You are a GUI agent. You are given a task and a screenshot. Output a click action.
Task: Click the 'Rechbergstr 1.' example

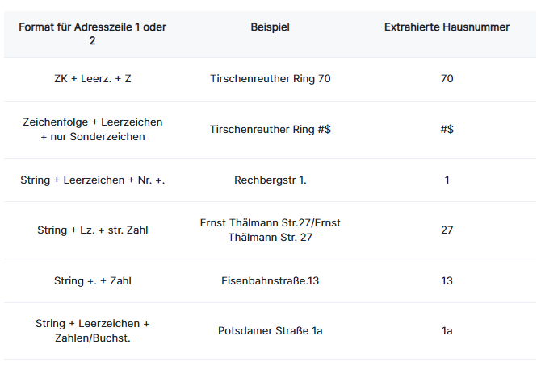[270, 180]
